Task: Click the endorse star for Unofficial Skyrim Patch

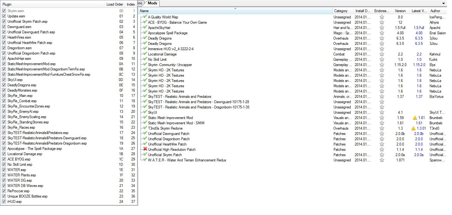Action: pos(382,155)
